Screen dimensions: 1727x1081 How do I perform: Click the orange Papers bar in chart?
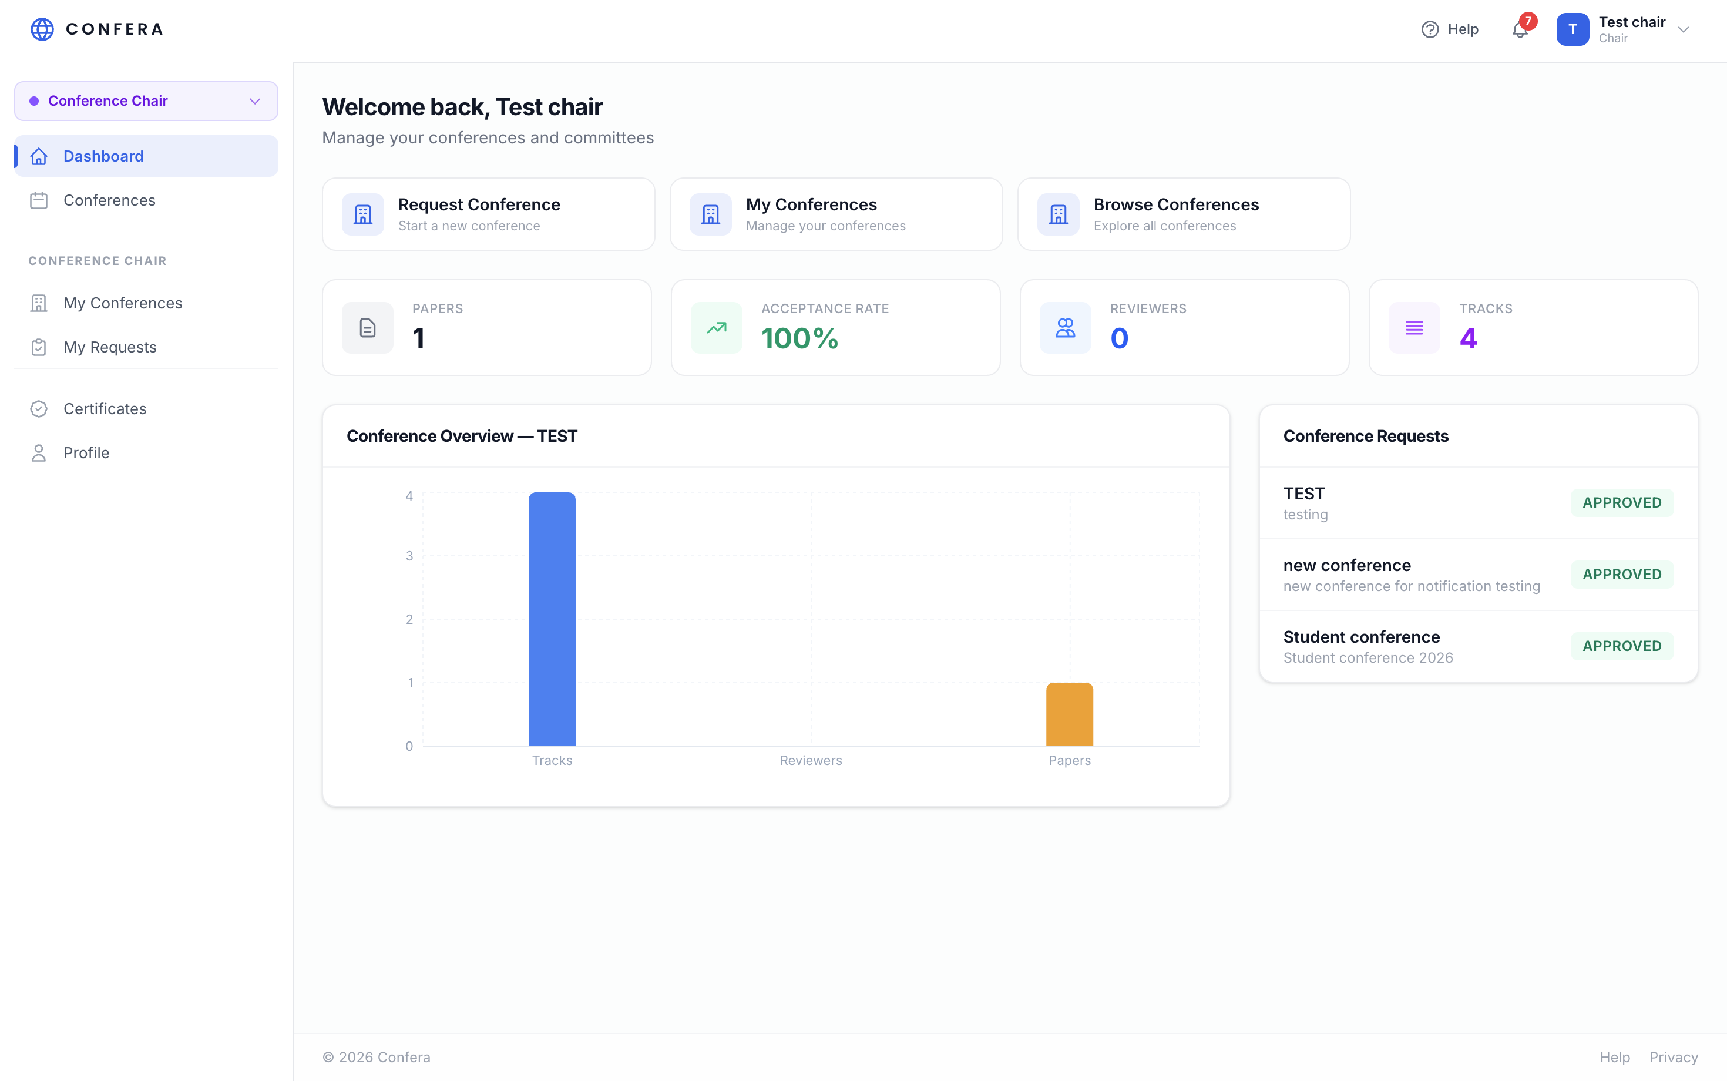point(1069,714)
